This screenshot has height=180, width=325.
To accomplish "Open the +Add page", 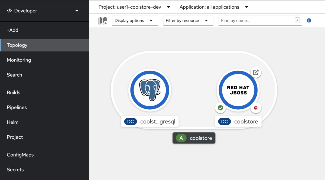I will [x=44, y=30].
